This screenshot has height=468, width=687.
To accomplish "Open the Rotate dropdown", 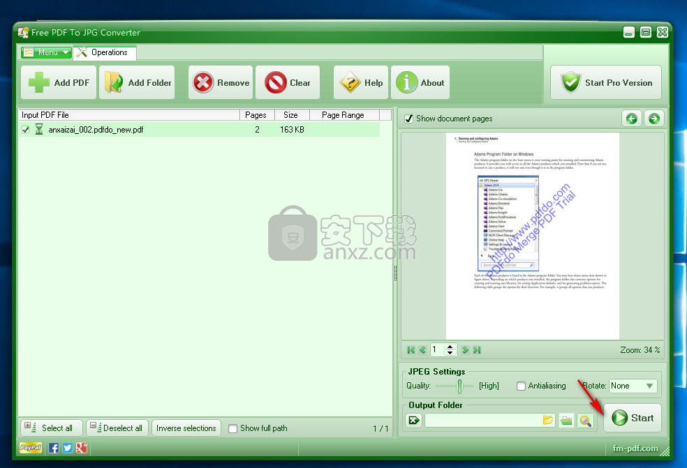I will pyautogui.click(x=633, y=386).
